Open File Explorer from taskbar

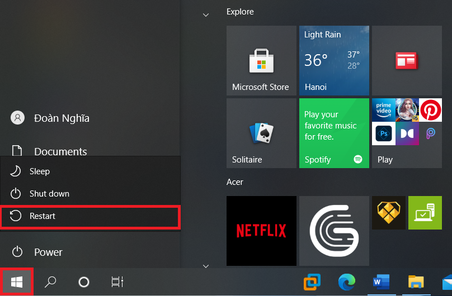(416, 281)
